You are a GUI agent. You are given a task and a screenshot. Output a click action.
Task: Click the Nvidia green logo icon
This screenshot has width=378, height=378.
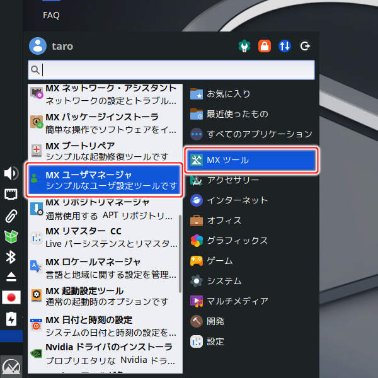(36, 353)
